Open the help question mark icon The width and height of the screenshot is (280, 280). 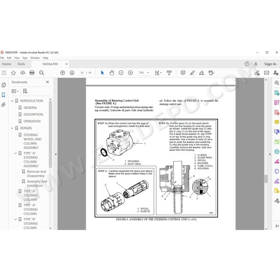[247, 64]
